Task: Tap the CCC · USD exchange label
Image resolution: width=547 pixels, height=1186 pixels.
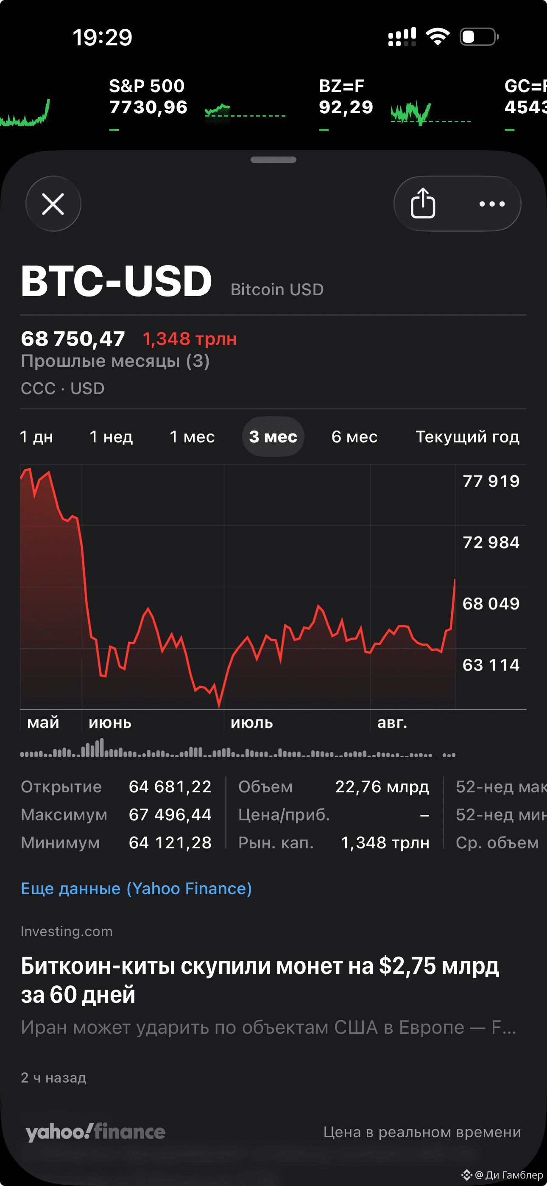Action: (63, 388)
